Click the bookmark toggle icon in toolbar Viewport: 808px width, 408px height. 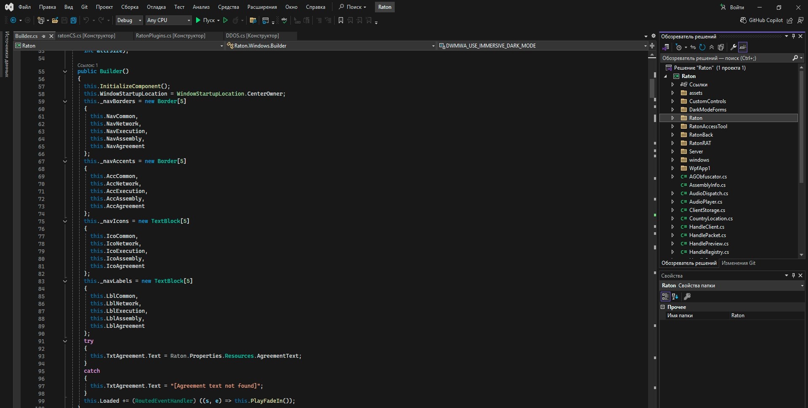(x=341, y=20)
